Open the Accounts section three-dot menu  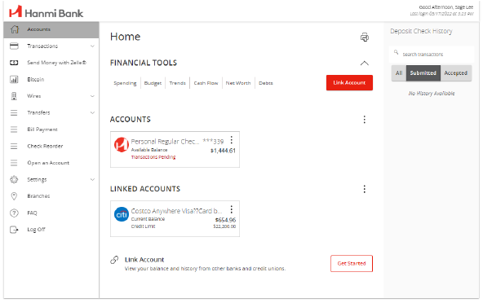365,120
